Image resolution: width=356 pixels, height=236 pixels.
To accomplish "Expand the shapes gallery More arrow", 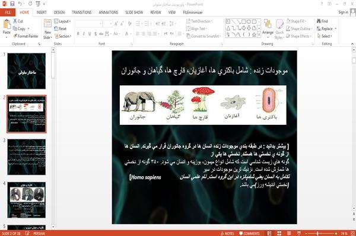I will [x=259, y=35].
